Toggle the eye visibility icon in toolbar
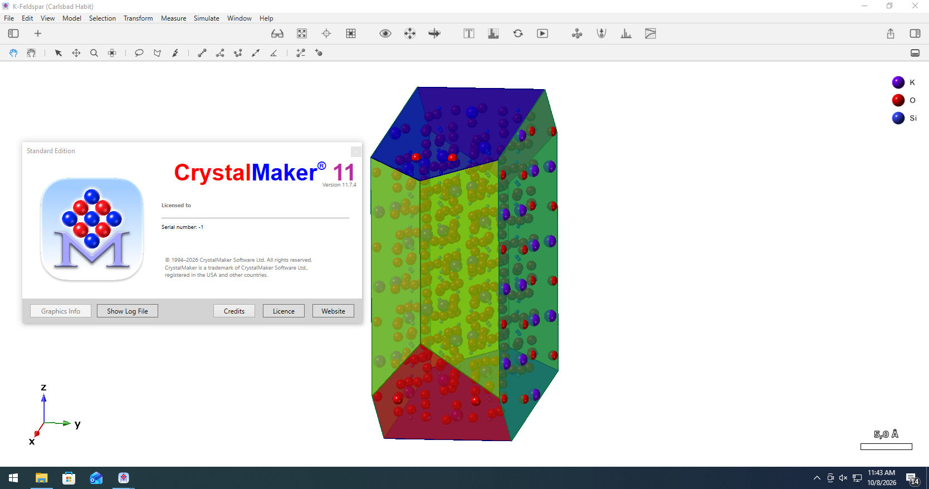The image size is (929, 489). [x=385, y=33]
